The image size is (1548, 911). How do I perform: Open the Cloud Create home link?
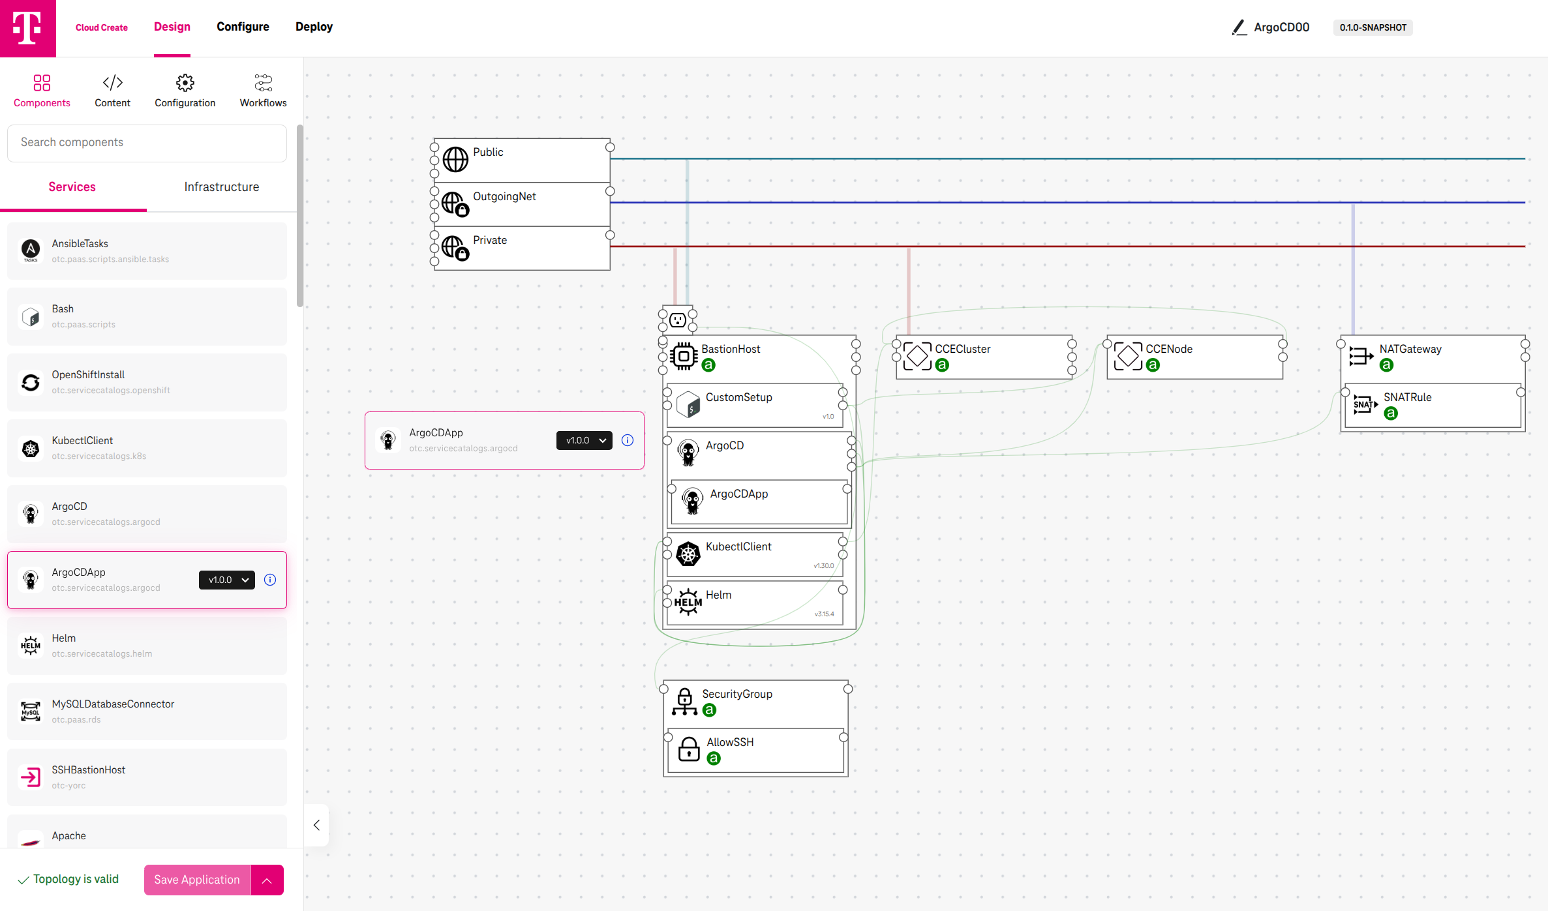(x=102, y=27)
